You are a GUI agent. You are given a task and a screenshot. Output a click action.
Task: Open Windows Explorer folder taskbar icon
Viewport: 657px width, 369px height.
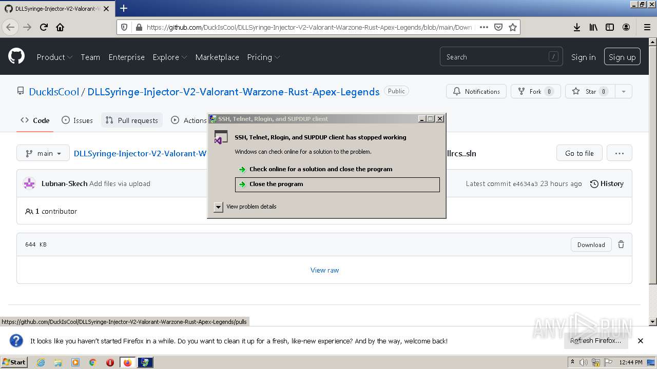58,362
